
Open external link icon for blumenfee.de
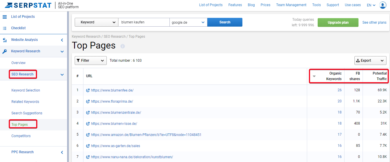point(88,90)
